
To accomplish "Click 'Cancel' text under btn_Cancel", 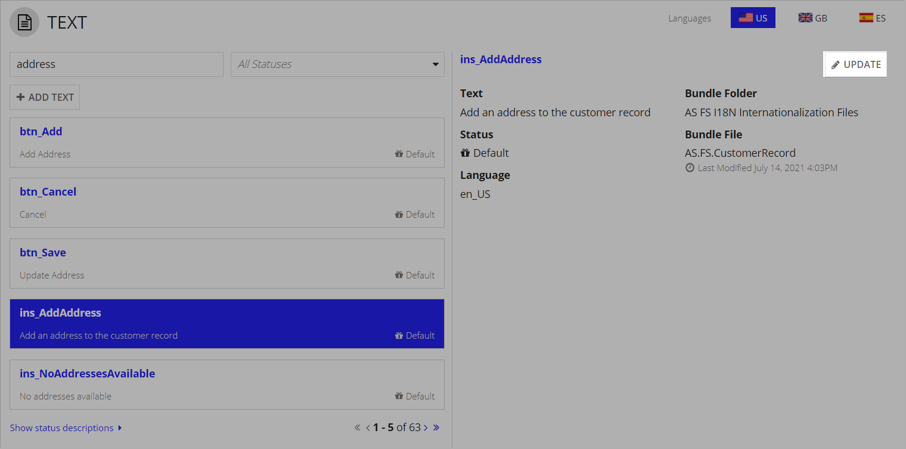I will (x=33, y=214).
